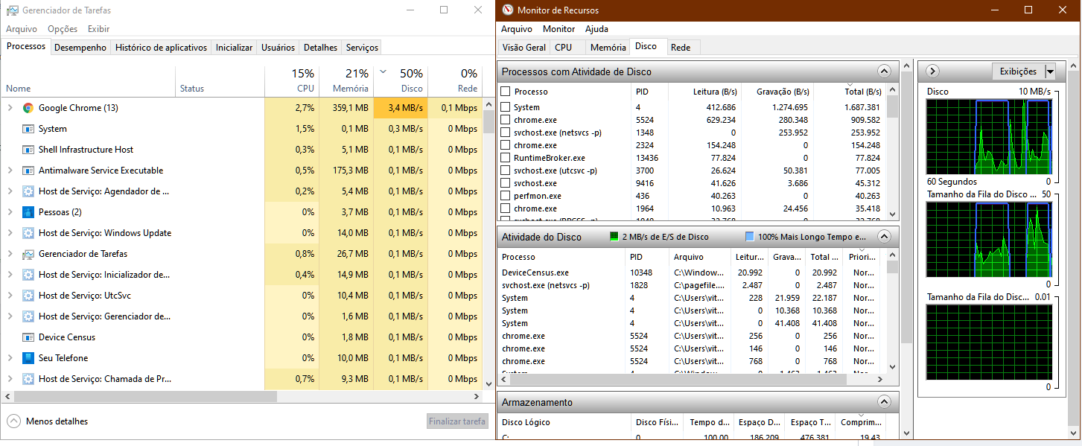Viewport: 1082px width, 446px height.
Task: Open the Monitor menu in Monitor de Recursos
Action: click(x=558, y=29)
